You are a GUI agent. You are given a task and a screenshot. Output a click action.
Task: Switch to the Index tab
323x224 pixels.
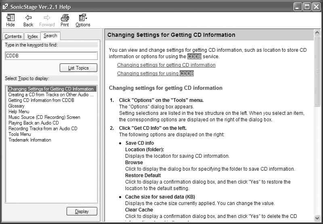33,36
